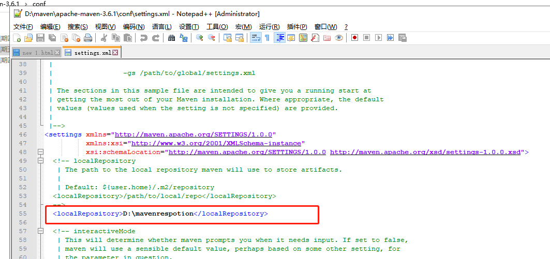Screen dimensions: 550x259
Task: Open Find with the binoculars icon
Action: (172, 38)
